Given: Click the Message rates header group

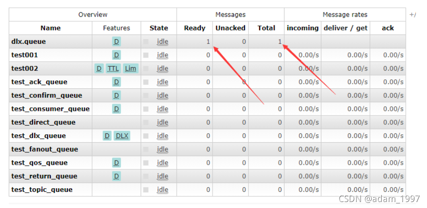Looking at the screenshot, I should click(x=345, y=15).
